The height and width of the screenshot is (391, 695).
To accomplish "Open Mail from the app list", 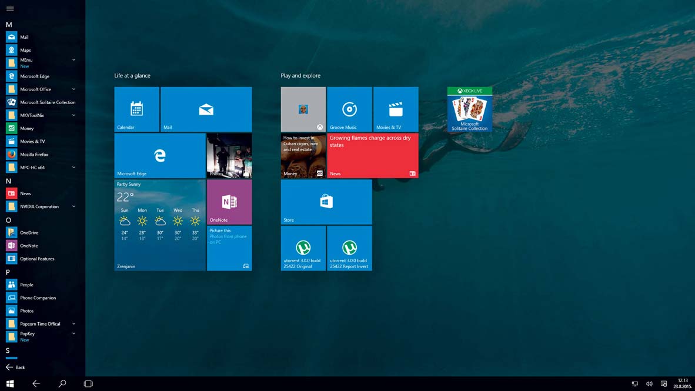I will pos(41,37).
